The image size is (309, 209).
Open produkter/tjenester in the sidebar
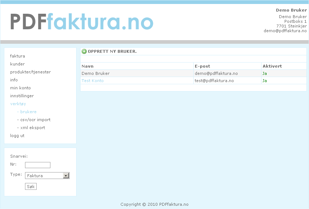pos(30,72)
